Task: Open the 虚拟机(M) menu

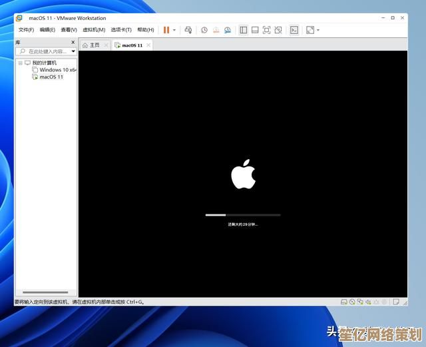Action: pos(94,30)
